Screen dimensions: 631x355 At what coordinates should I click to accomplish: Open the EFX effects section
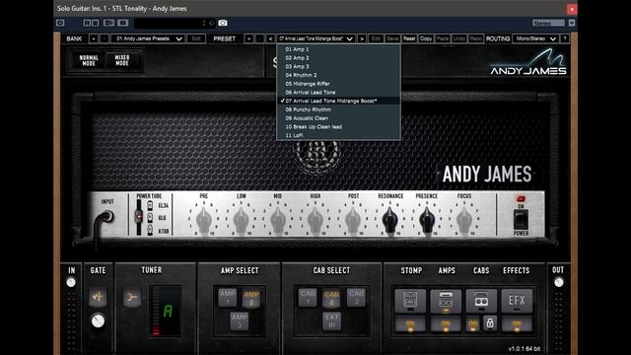517,300
